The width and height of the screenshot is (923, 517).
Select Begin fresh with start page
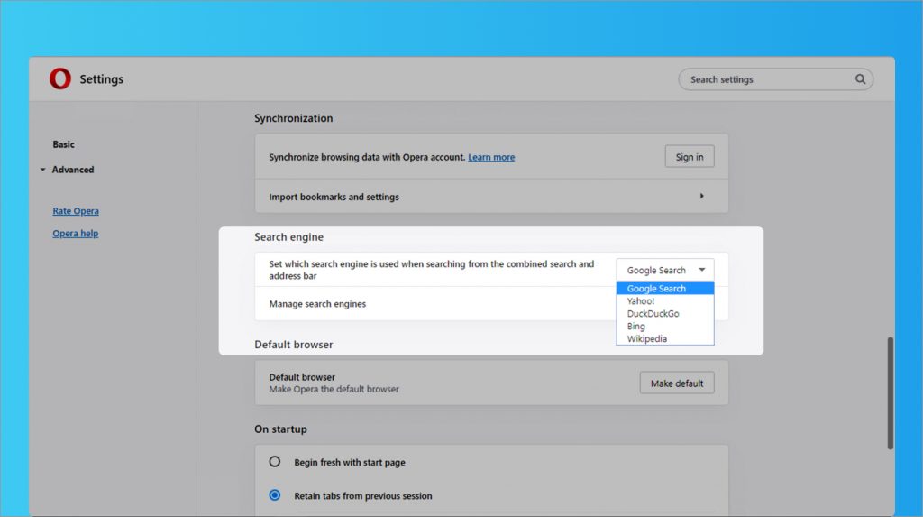point(274,462)
